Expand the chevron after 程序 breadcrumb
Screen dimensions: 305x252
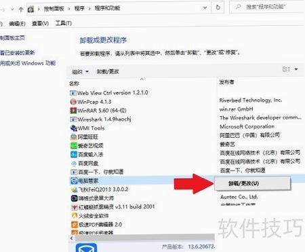point(89,9)
